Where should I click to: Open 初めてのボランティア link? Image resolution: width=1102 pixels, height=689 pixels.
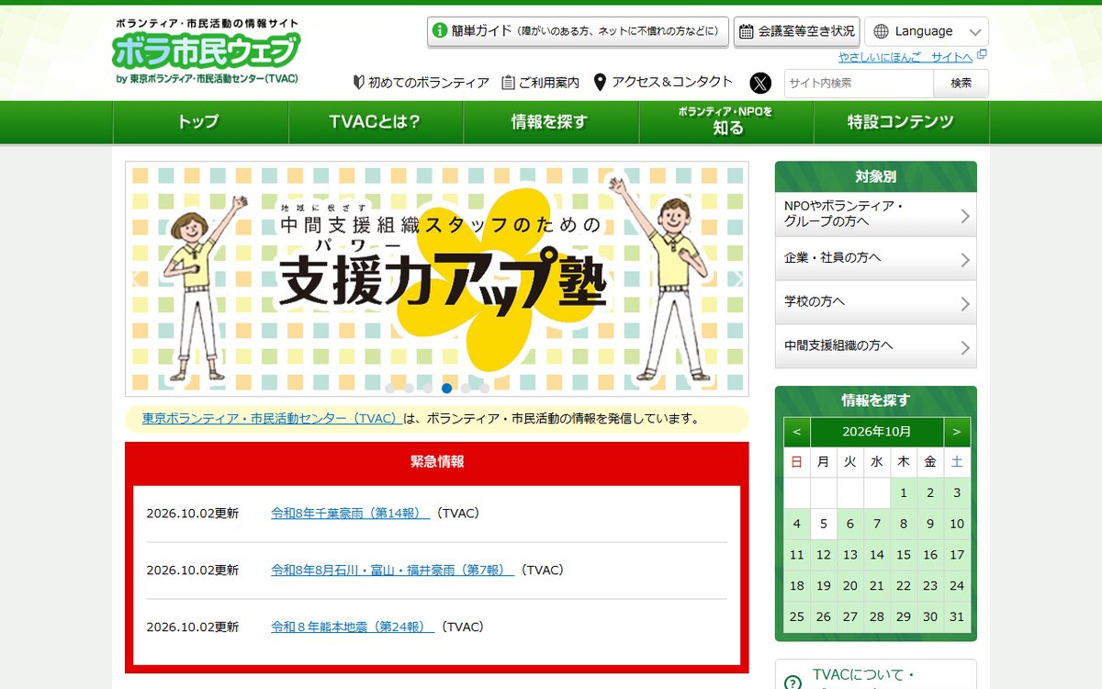coord(422,83)
